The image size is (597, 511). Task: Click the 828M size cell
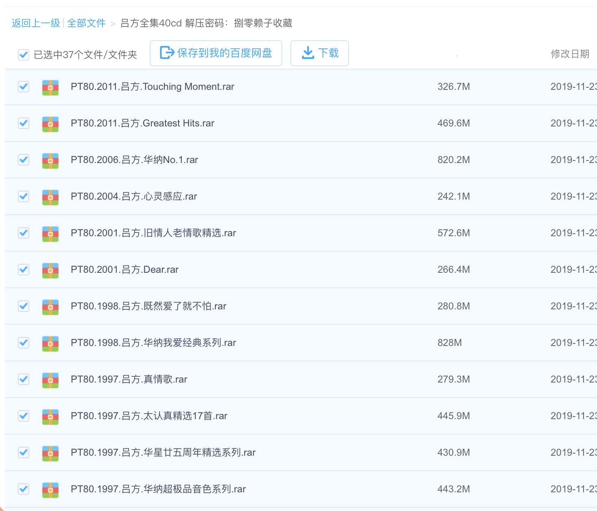point(449,343)
